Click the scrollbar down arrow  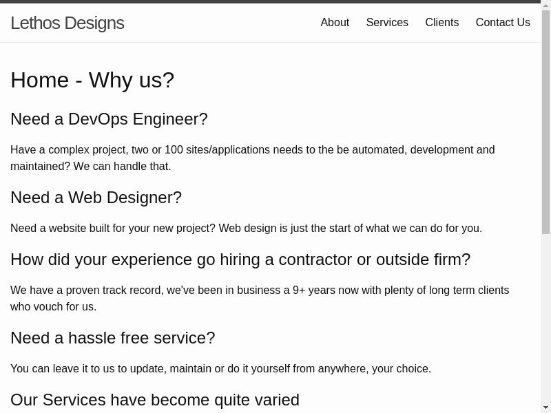coord(545,407)
